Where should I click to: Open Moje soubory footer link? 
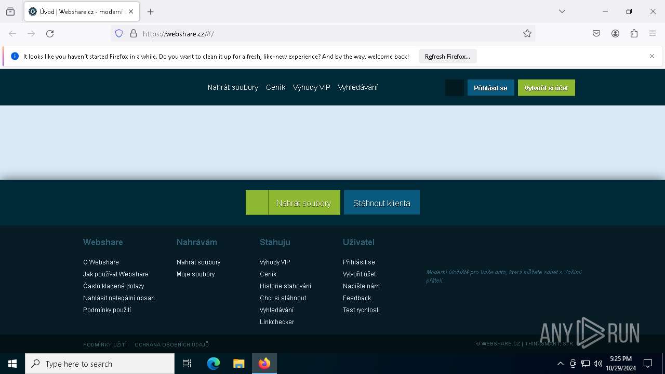point(196,274)
